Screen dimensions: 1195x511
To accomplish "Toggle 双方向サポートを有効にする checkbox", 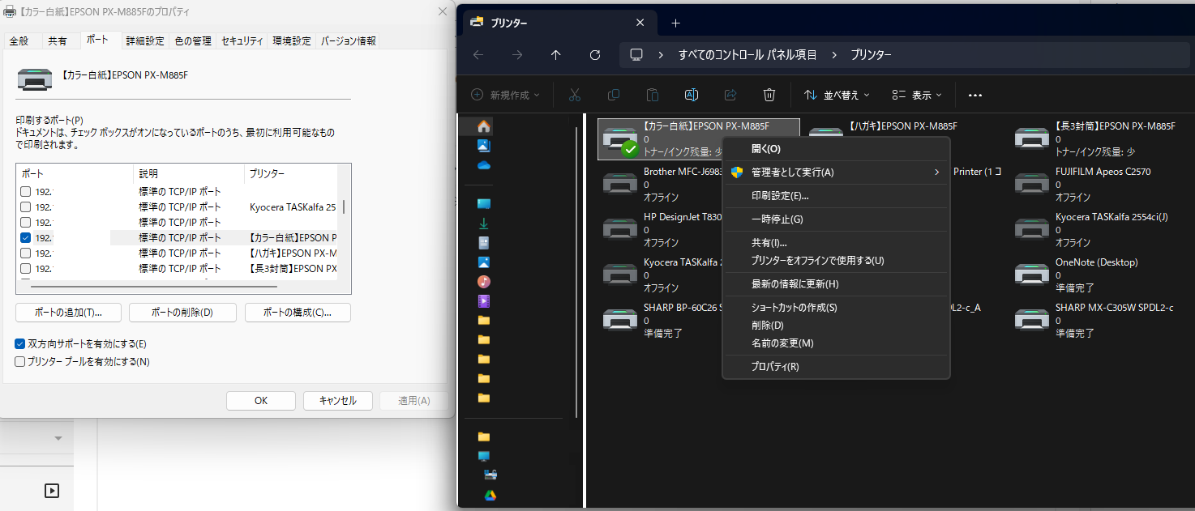I will point(20,344).
